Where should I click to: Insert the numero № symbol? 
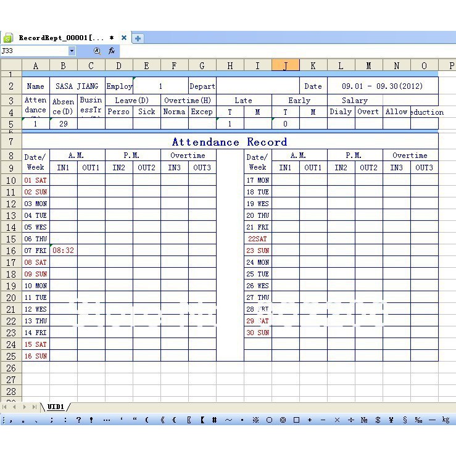point(364,420)
